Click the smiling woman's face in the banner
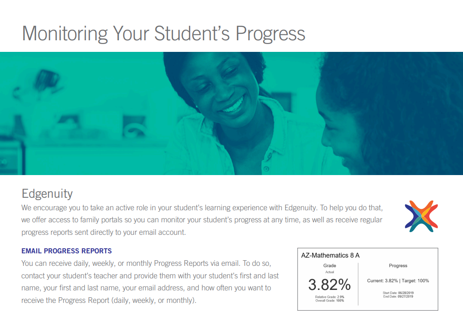Viewport: 463px width, 314px height. click(x=225, y=92)
